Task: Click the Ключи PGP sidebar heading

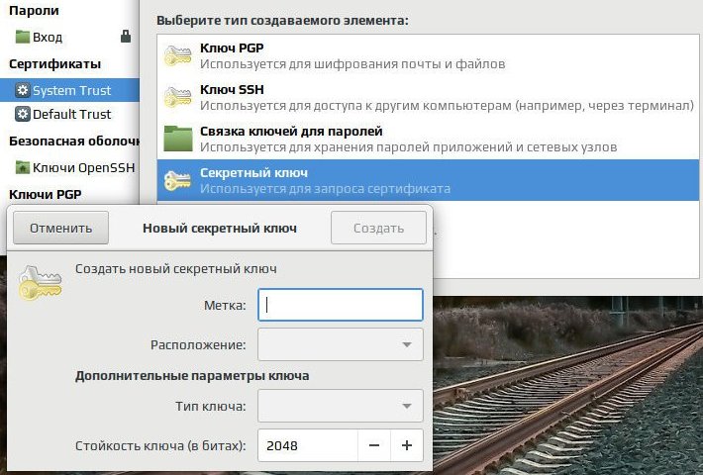Action: [x=46, y=195]
